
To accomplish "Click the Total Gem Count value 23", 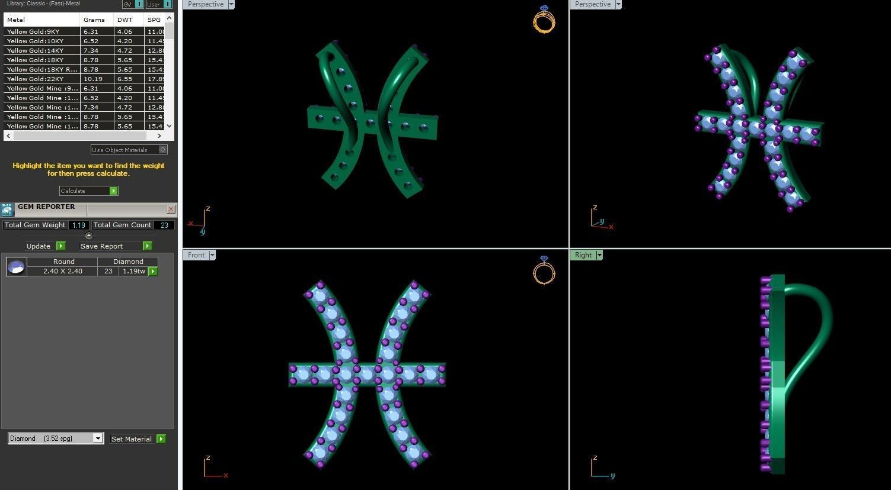I will coord(164,225).
